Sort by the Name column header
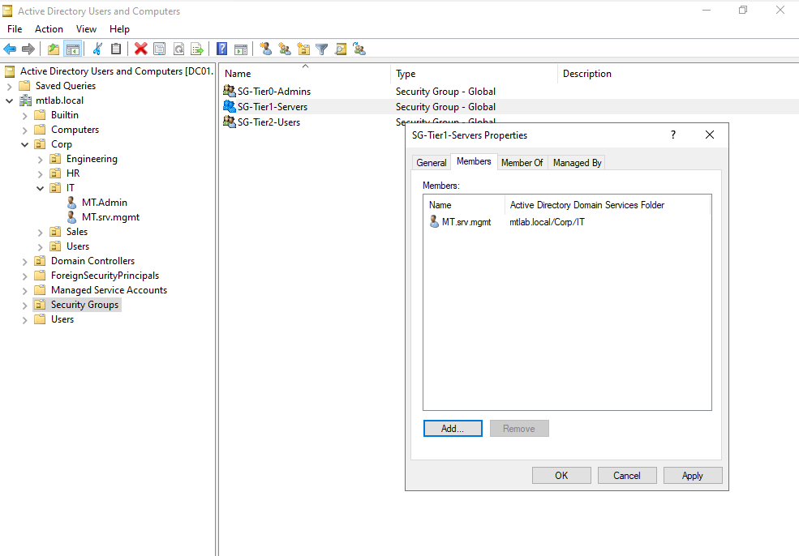 point(306,73)
